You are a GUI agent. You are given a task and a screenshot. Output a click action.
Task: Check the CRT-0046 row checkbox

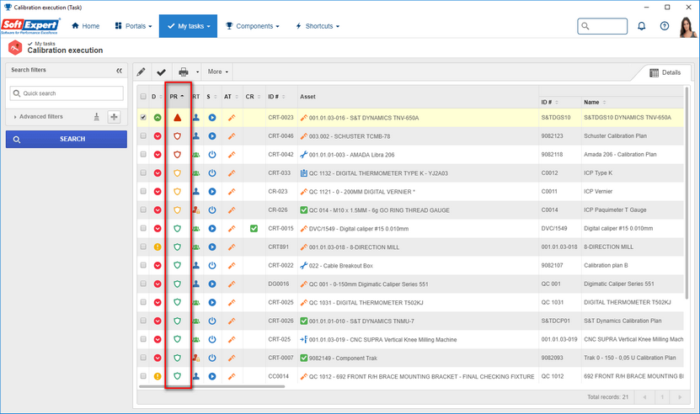(143, 135)
